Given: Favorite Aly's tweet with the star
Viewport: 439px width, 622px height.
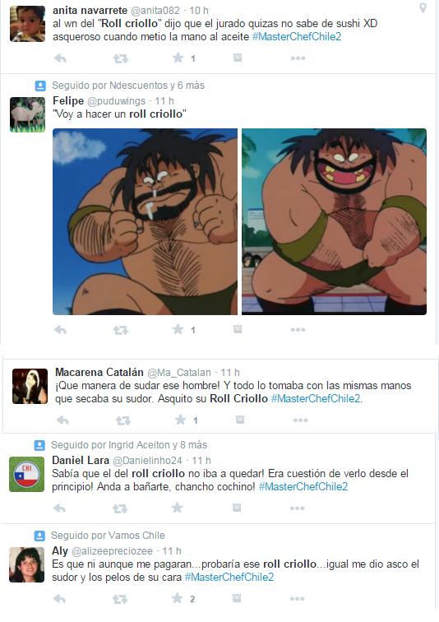Looking at the screenshot, I should [x=177, y=598].
